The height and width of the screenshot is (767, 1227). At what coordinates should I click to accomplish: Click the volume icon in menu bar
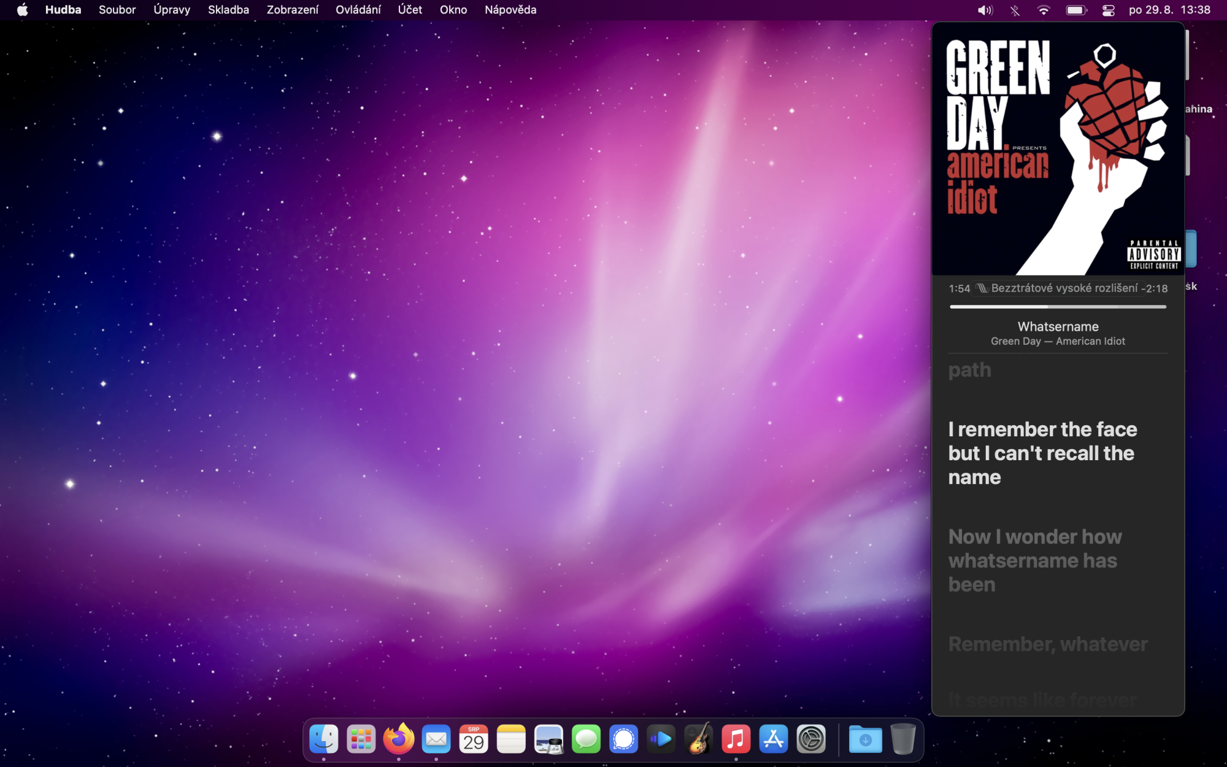[x=985, y=10]
